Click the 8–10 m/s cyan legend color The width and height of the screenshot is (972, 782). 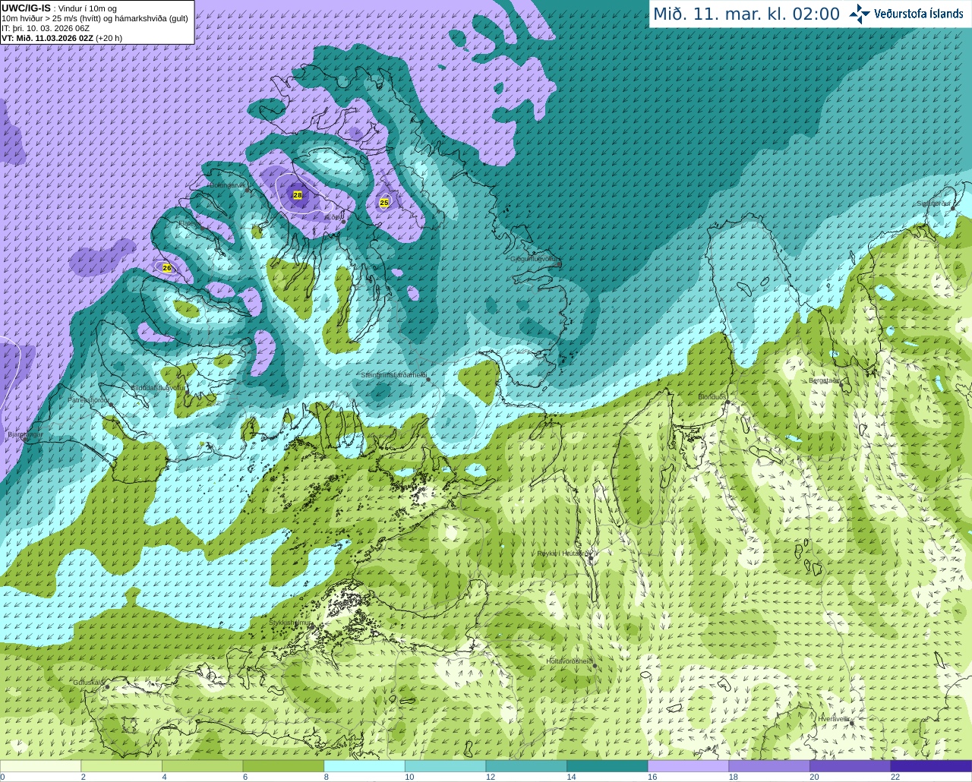(x=364, y=766)
